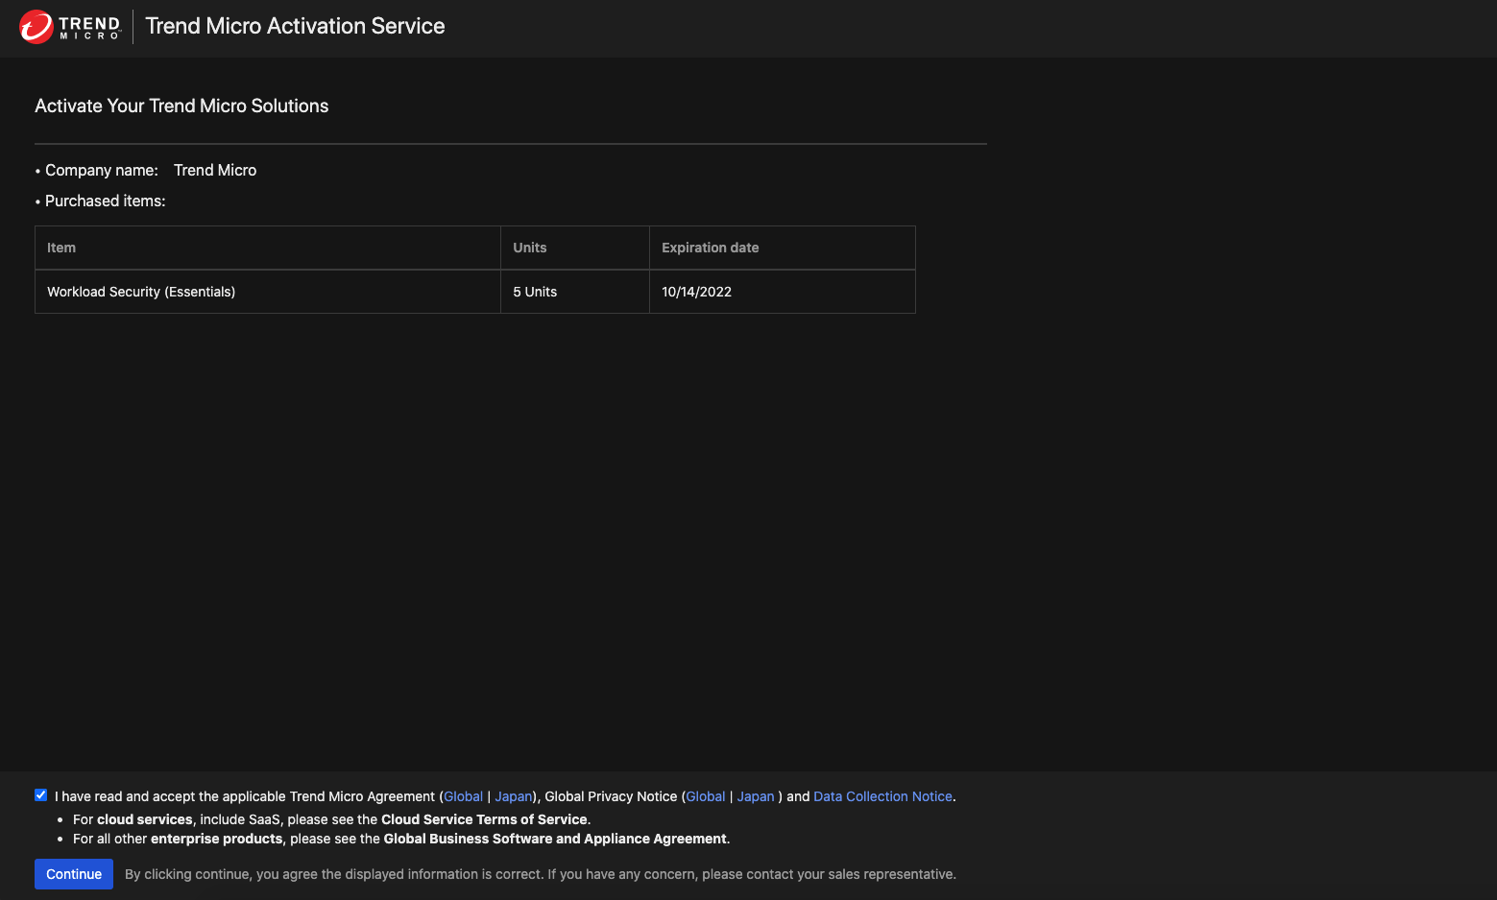
Task: Open the Japan Privacy Notice link
Action: (755, 796)
